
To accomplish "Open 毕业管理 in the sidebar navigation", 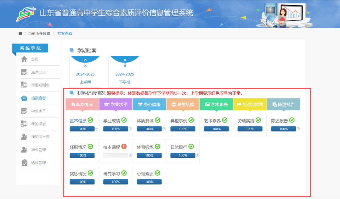I will (x=38, y=150).
